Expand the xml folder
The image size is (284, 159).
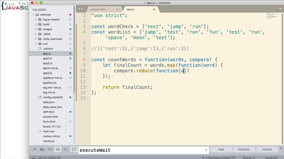tap(36, 44)
